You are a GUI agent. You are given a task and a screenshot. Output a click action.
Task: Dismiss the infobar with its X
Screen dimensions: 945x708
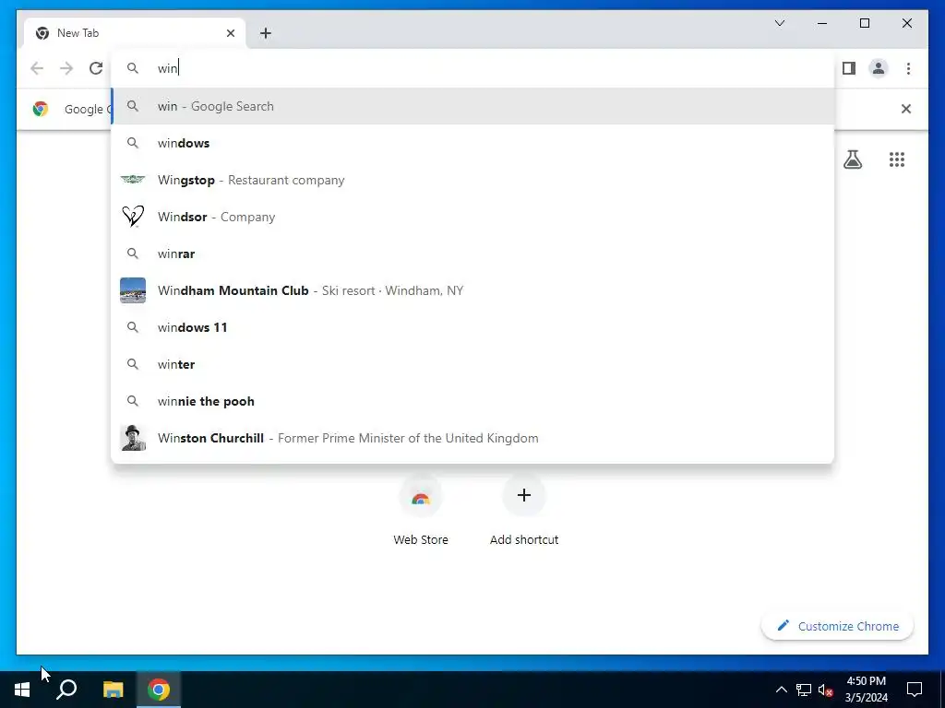(x=906, y=109)
